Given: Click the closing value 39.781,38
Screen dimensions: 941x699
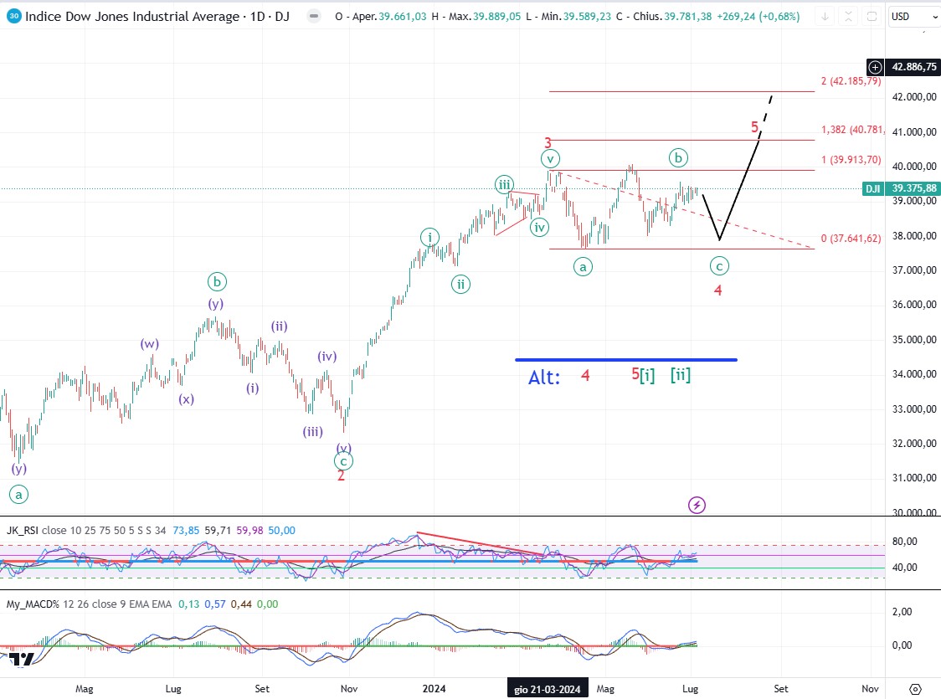Looking at the screenshot, I should point(687,17).
